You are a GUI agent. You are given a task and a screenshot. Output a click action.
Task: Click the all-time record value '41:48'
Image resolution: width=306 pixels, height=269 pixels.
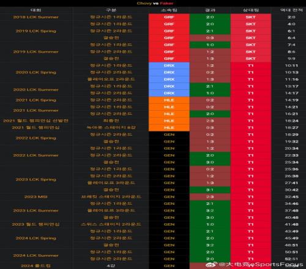click(x=291, y=224)
